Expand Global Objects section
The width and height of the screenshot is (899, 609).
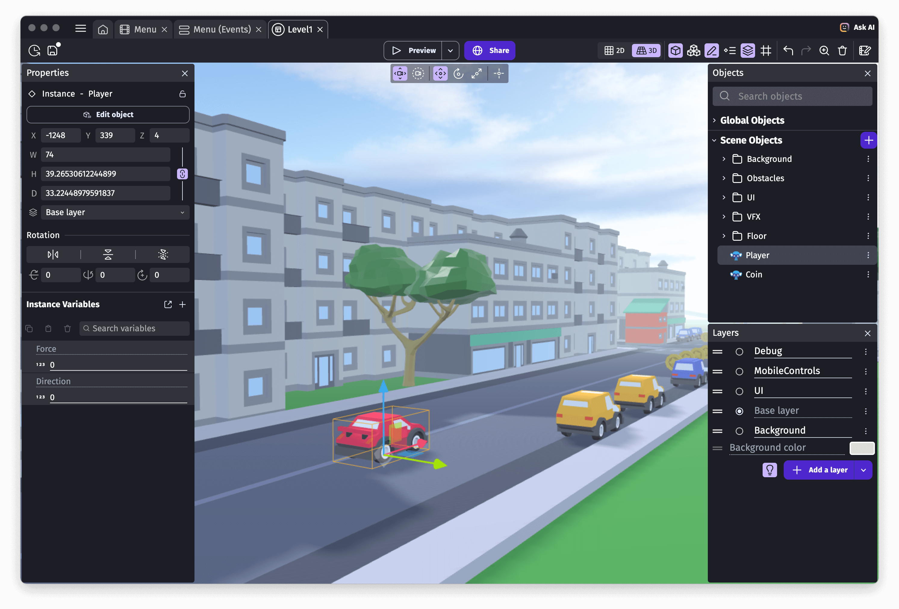[714, 120]
